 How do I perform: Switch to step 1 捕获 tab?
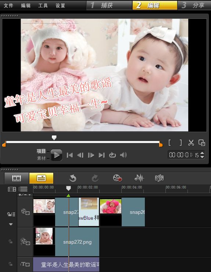click(x=109, y=5)
